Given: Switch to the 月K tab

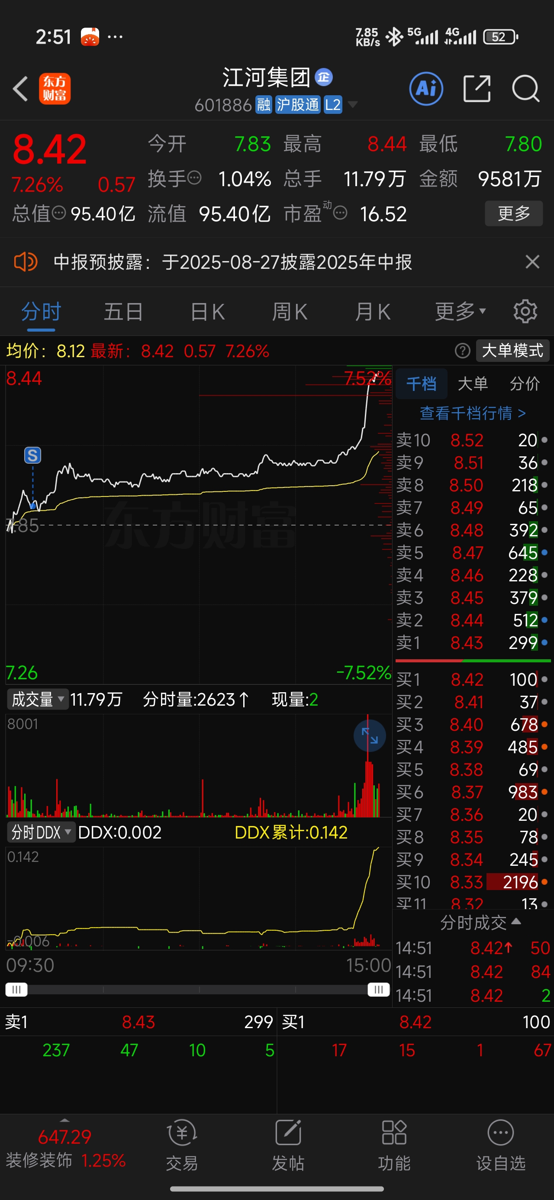Looking at the screenshot, I should (372, 312).
